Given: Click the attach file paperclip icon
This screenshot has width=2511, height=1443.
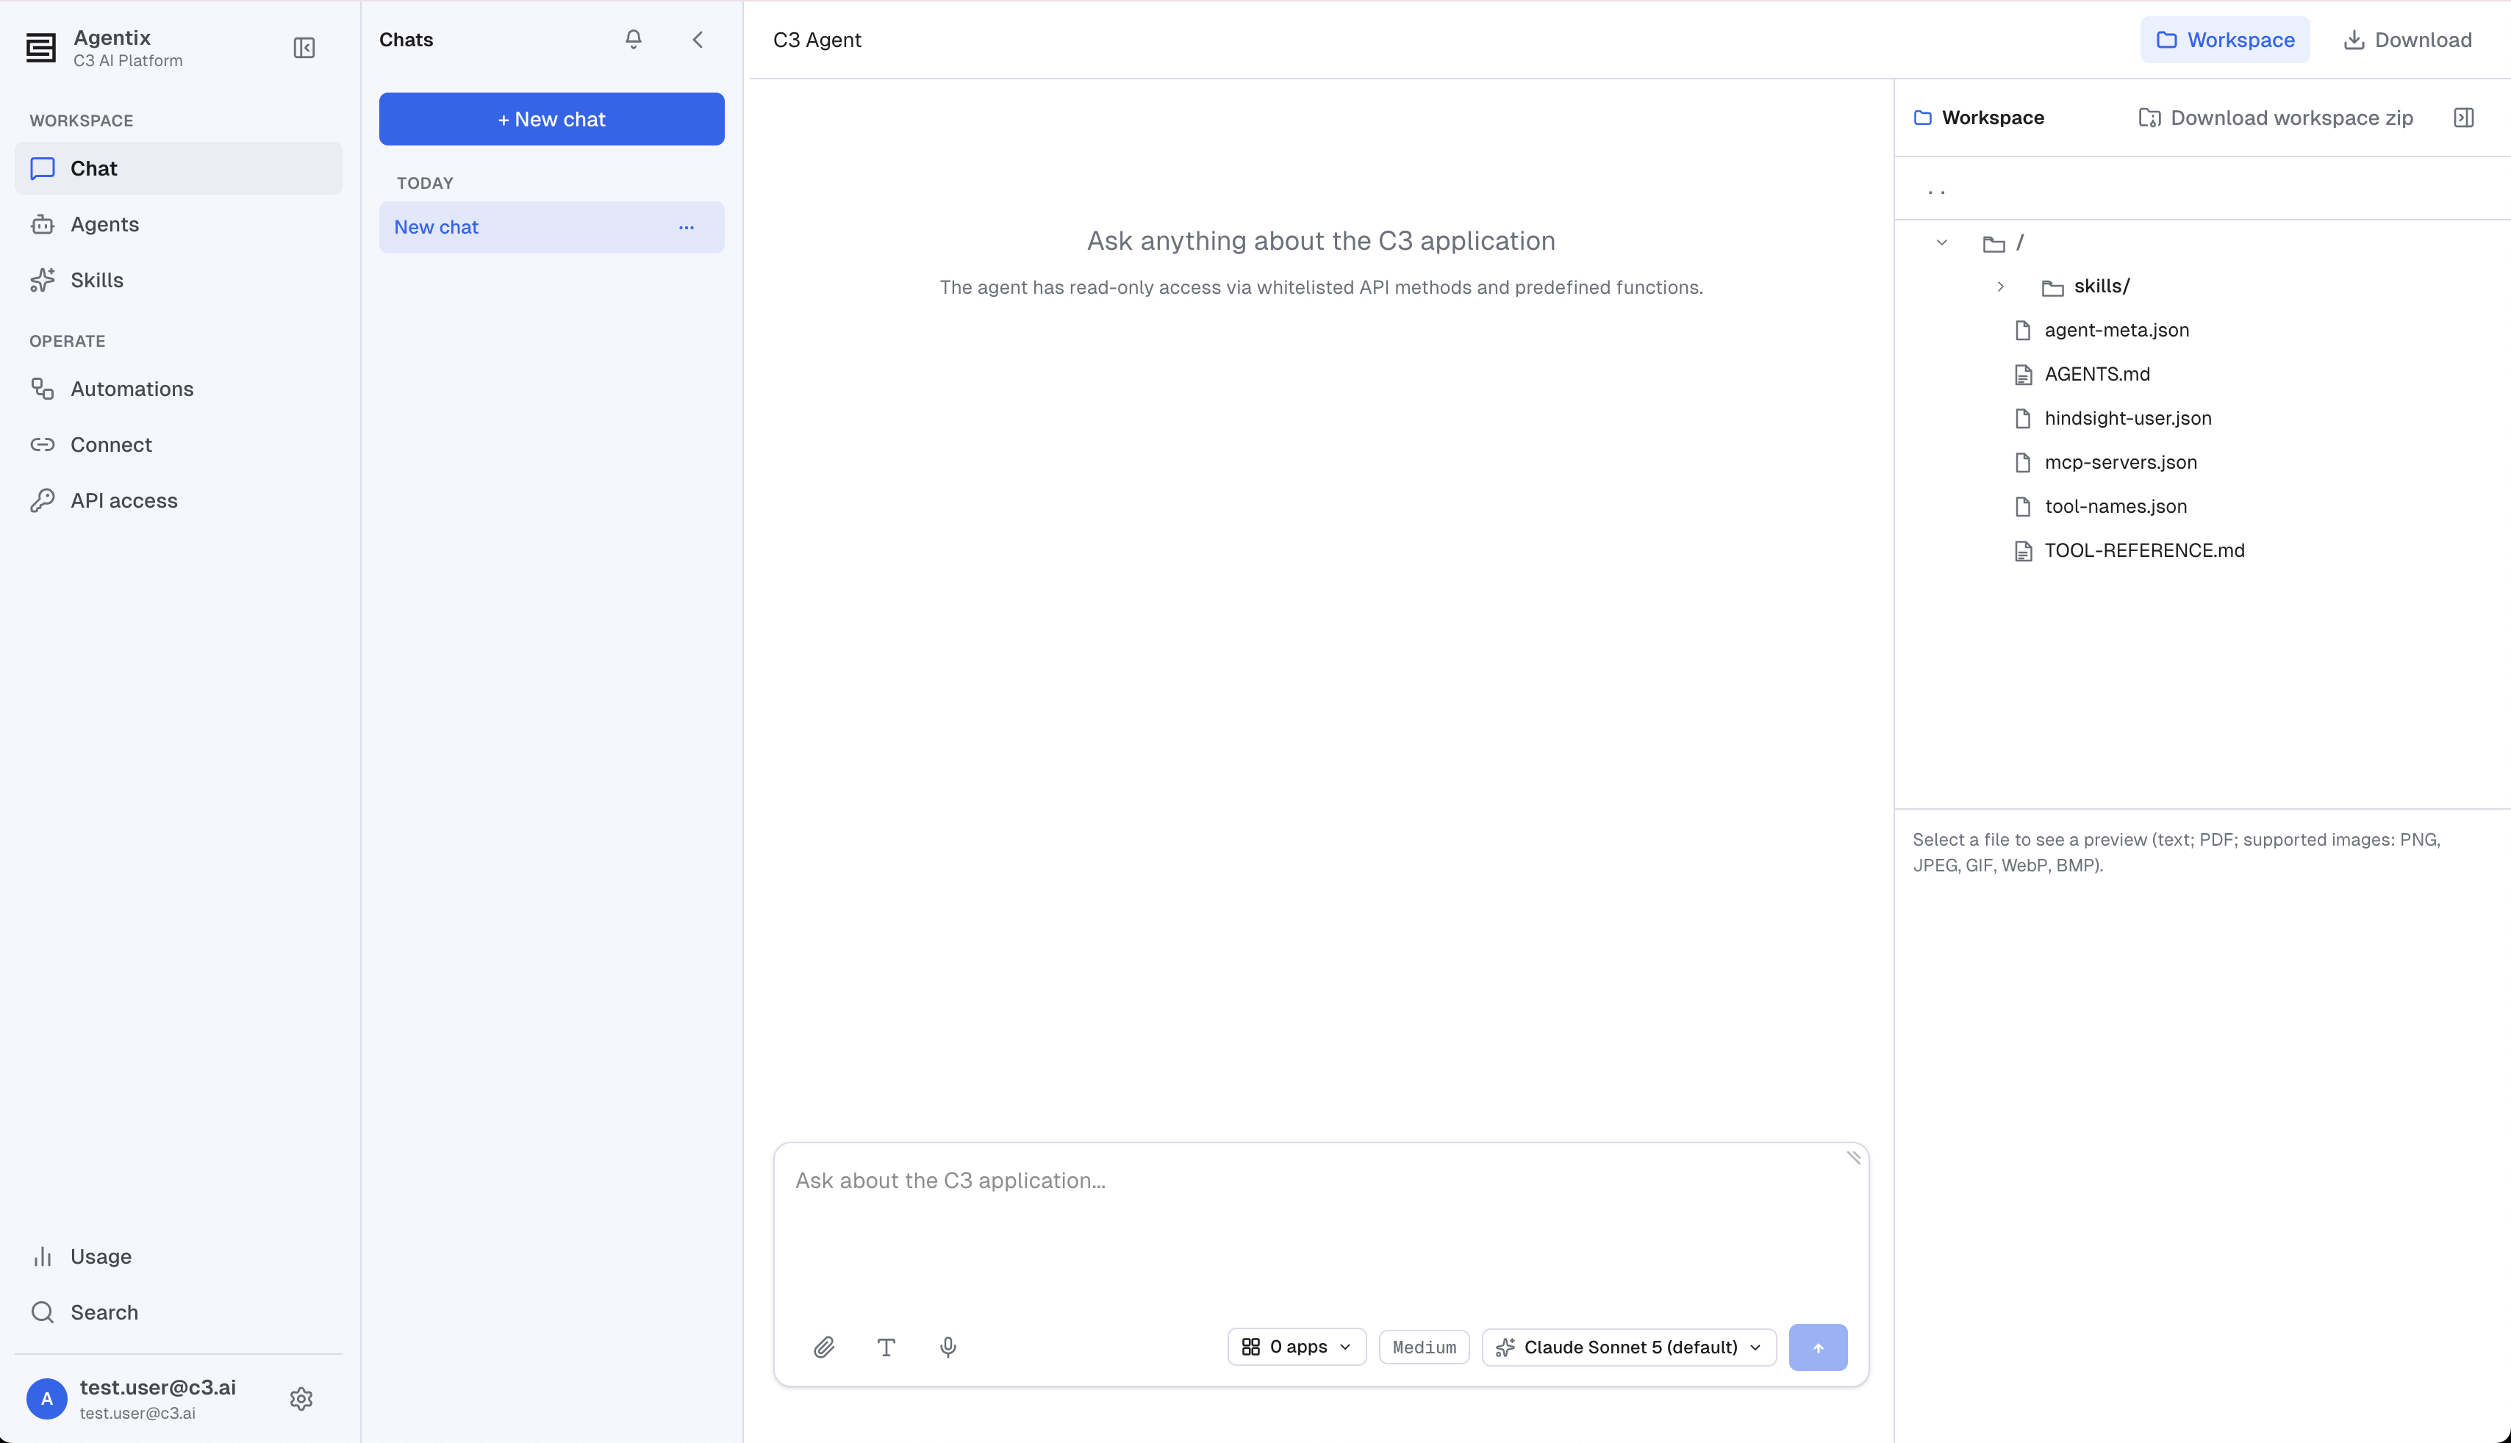Looking at the screenshot, I should pyautogui.click(x=824, y=1347).
